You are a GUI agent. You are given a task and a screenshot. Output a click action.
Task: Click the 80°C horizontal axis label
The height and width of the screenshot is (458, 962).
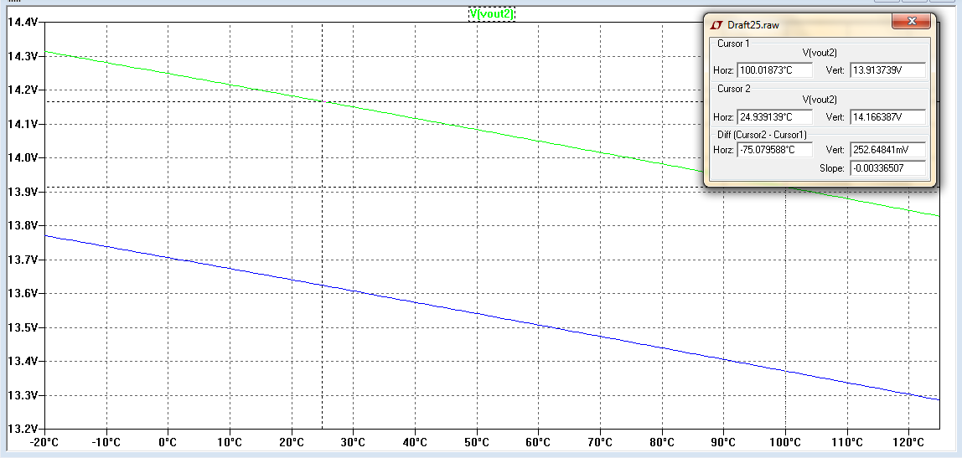click(x=662, y=443)
